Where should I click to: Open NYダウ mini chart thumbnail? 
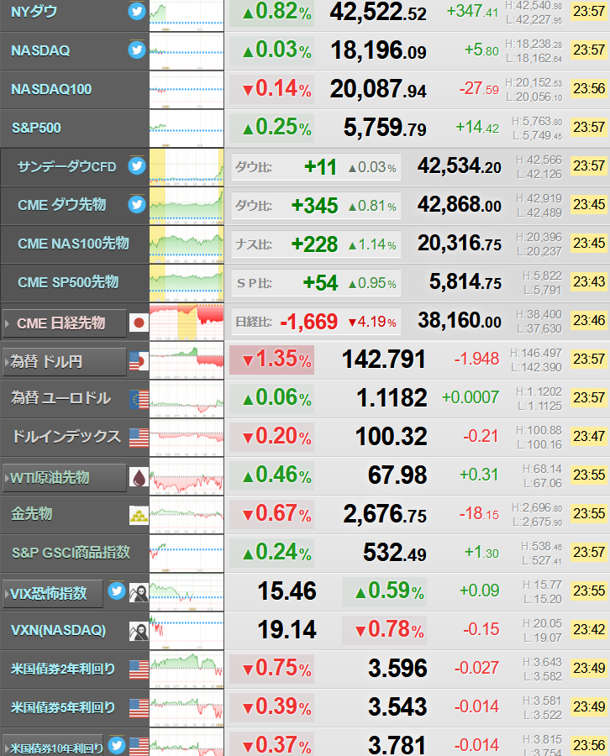click(x=187, y=15)
